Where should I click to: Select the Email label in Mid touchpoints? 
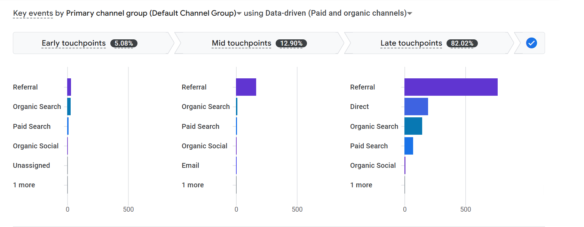pyautogui.click(x=190, y=165)
